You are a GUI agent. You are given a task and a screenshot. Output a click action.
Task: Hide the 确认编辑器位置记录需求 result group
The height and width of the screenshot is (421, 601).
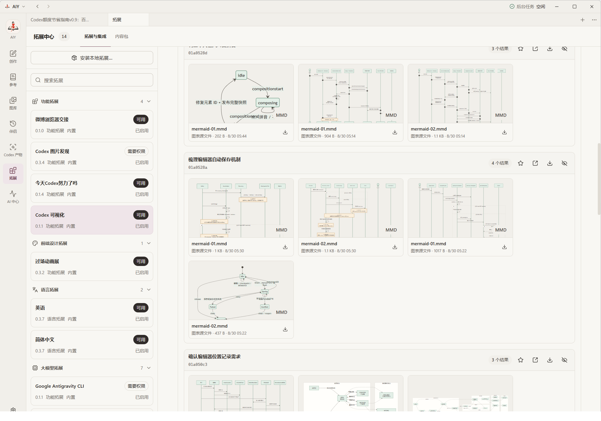[564, 360]
